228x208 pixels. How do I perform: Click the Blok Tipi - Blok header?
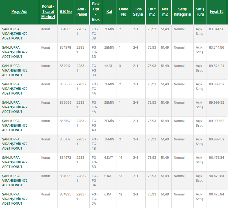click(x=95, y=12)
